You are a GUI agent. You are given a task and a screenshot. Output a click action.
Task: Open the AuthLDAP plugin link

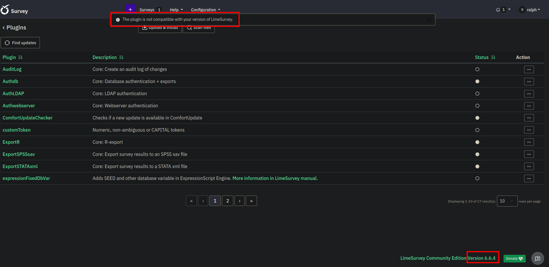pos(13,94)
